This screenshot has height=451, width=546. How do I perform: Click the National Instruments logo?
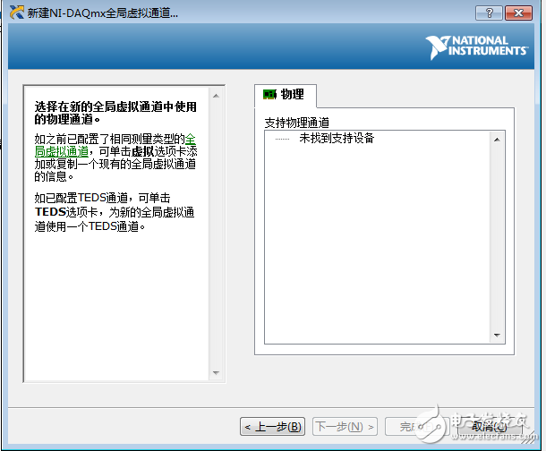click(x=477, y=47)
